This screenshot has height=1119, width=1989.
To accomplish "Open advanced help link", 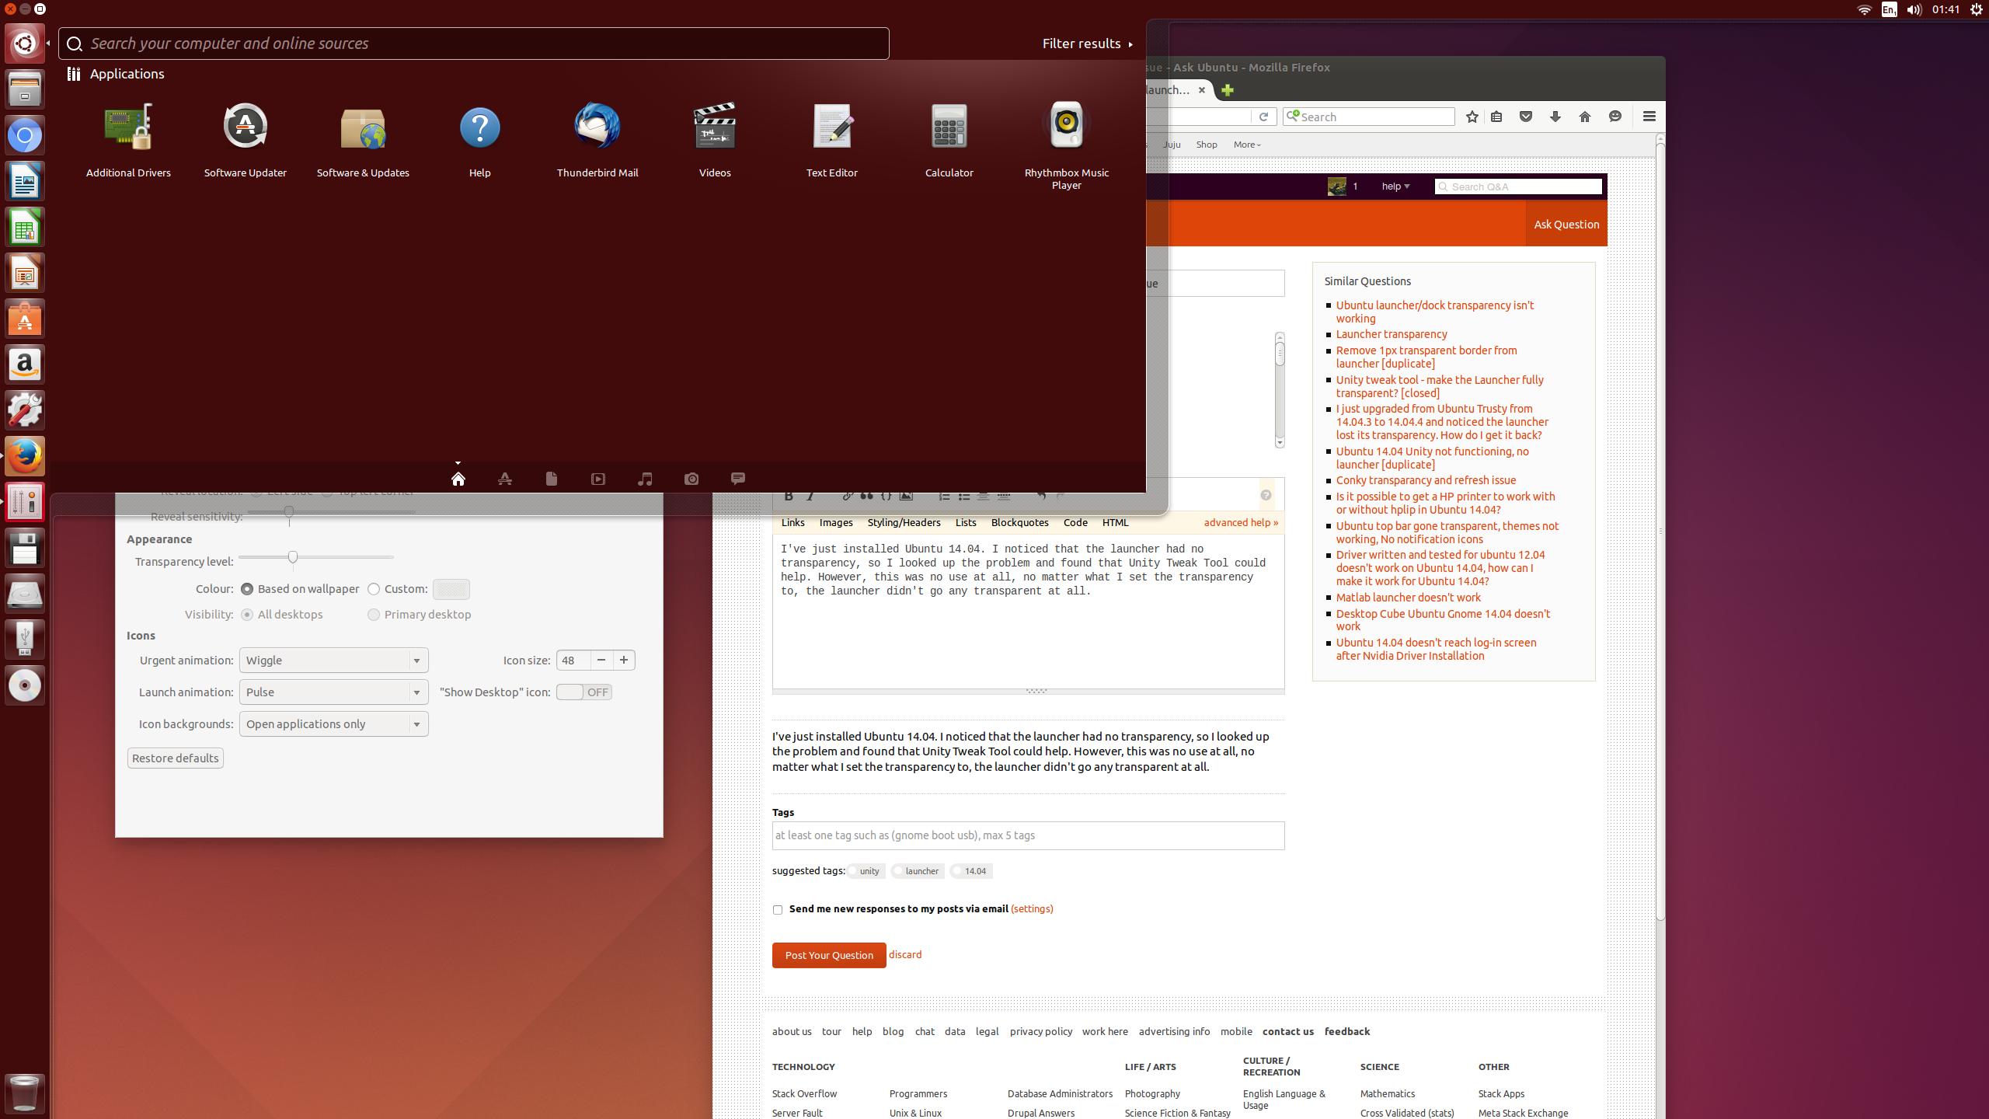I will tap(1241, 523).
